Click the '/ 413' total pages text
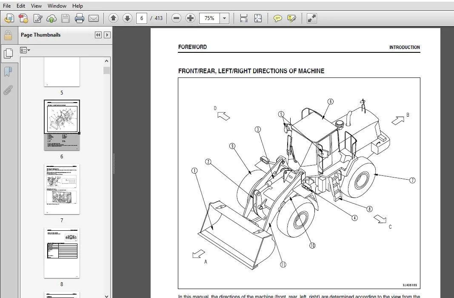Screen dimensions: 454x298 tap(157, 18)
